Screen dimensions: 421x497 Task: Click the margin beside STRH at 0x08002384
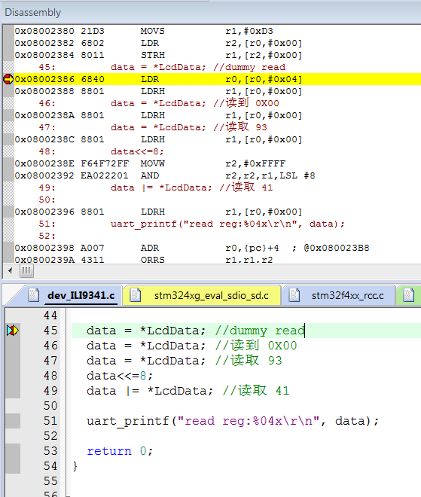8,55
